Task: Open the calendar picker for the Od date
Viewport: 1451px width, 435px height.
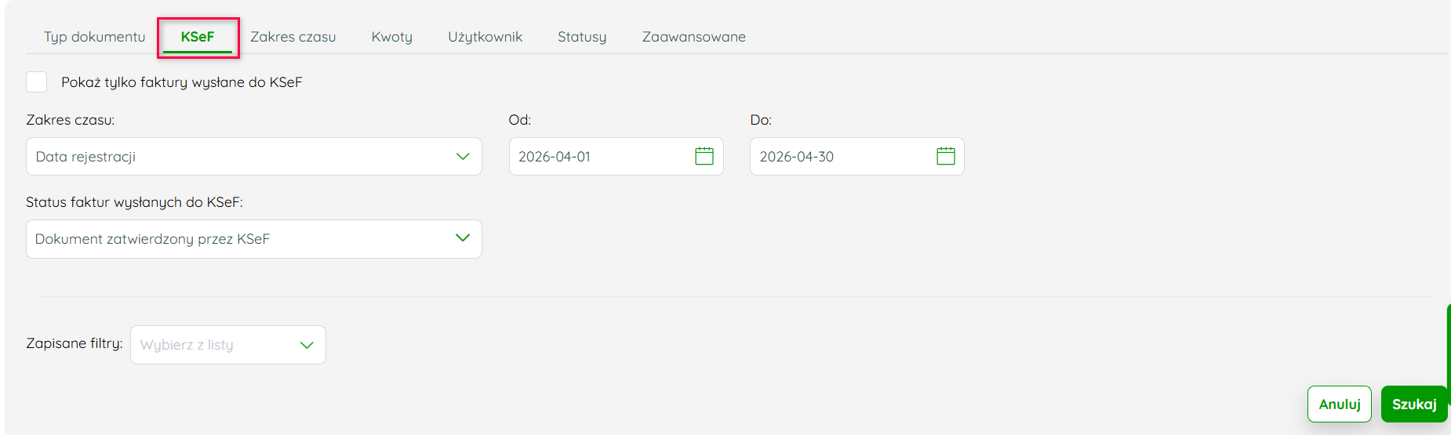Action: tap(704, 156)
